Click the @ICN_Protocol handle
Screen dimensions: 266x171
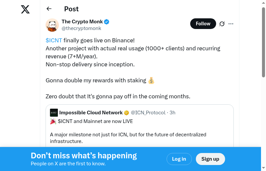(148, 113)
